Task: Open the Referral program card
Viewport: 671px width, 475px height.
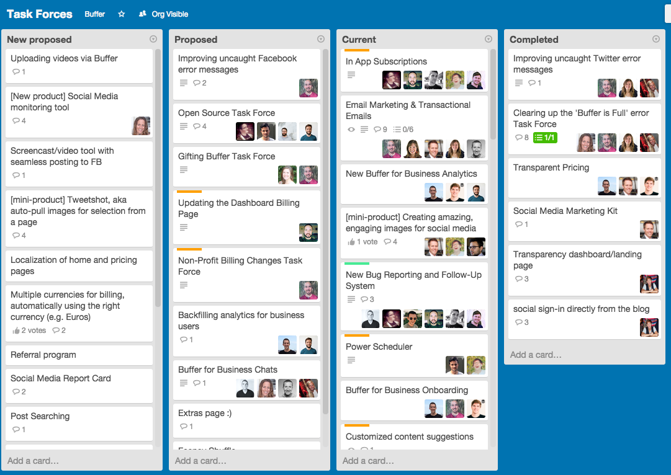Action: click(79, 355)
